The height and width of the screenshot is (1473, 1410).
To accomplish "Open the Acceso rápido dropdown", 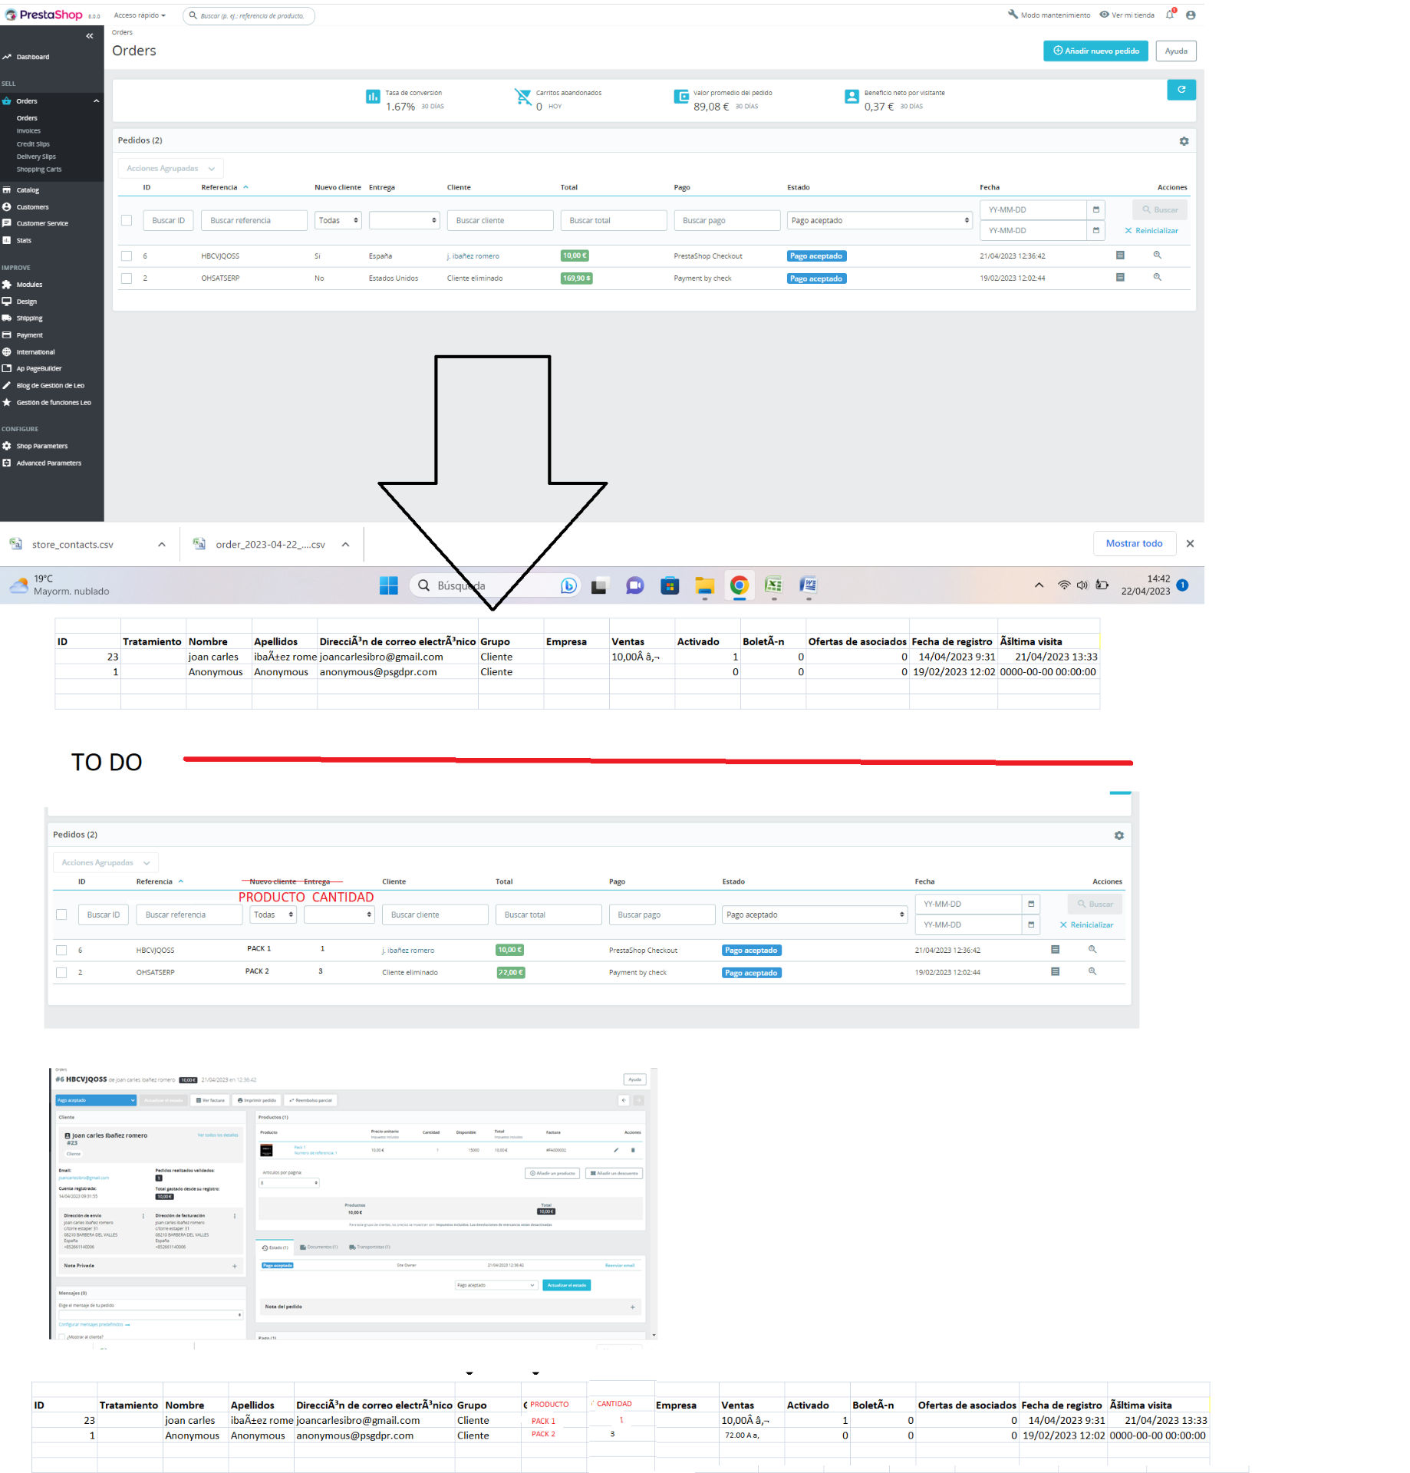I will tap(140, 15).
